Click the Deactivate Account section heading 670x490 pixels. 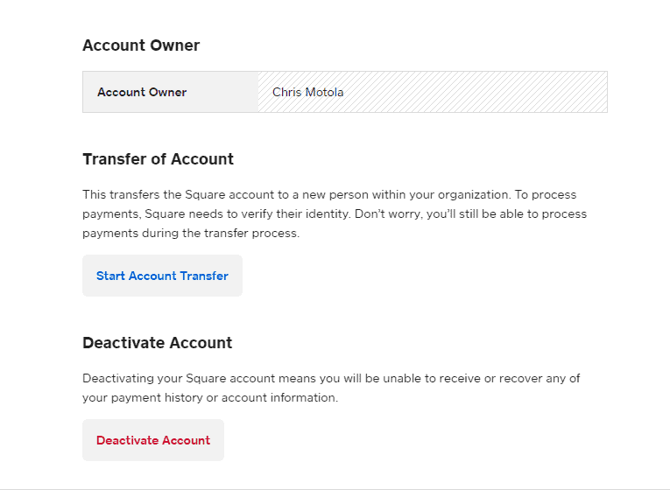coord(157,343)
